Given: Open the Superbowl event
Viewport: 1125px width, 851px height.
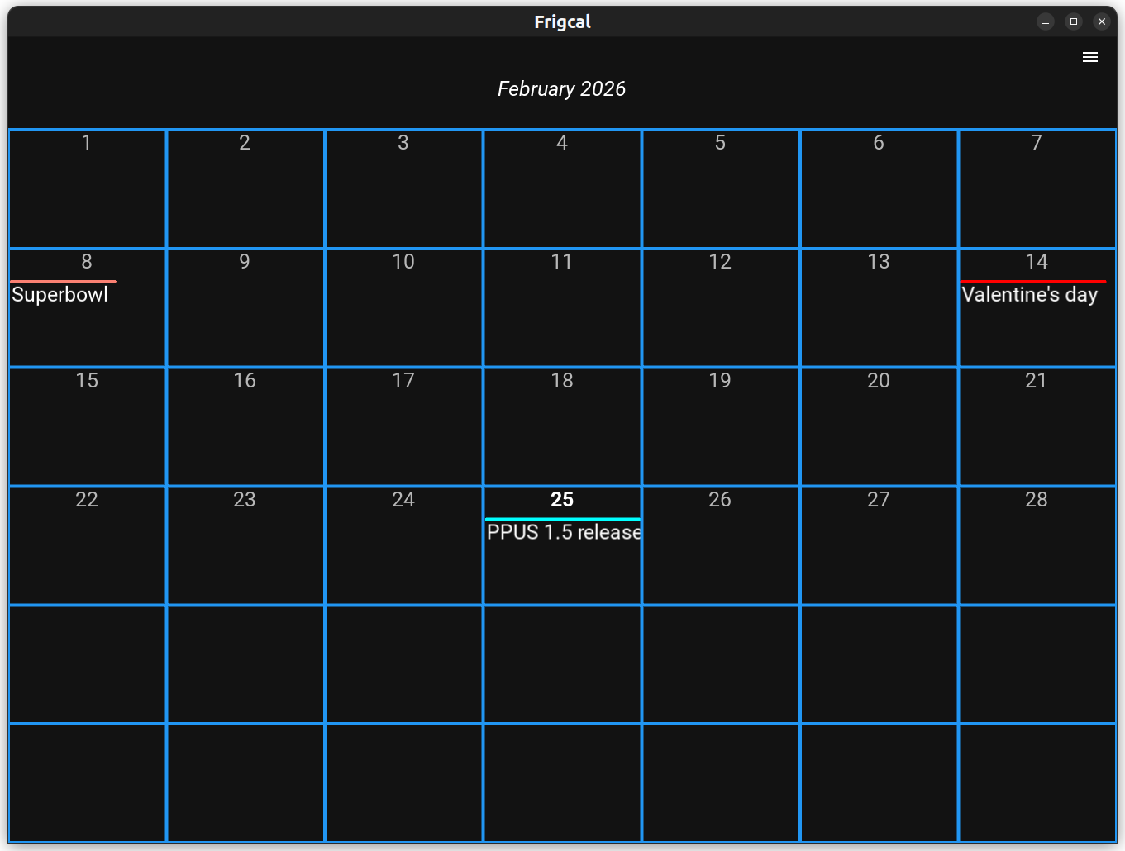Looking at the screenshot, I should (x=60, y=295).
